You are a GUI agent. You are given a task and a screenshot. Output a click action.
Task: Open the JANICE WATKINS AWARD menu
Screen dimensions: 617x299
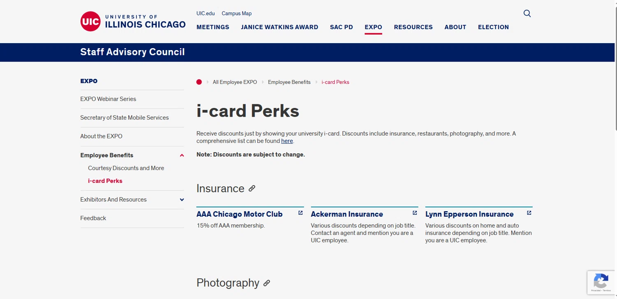tap(279, 27)
